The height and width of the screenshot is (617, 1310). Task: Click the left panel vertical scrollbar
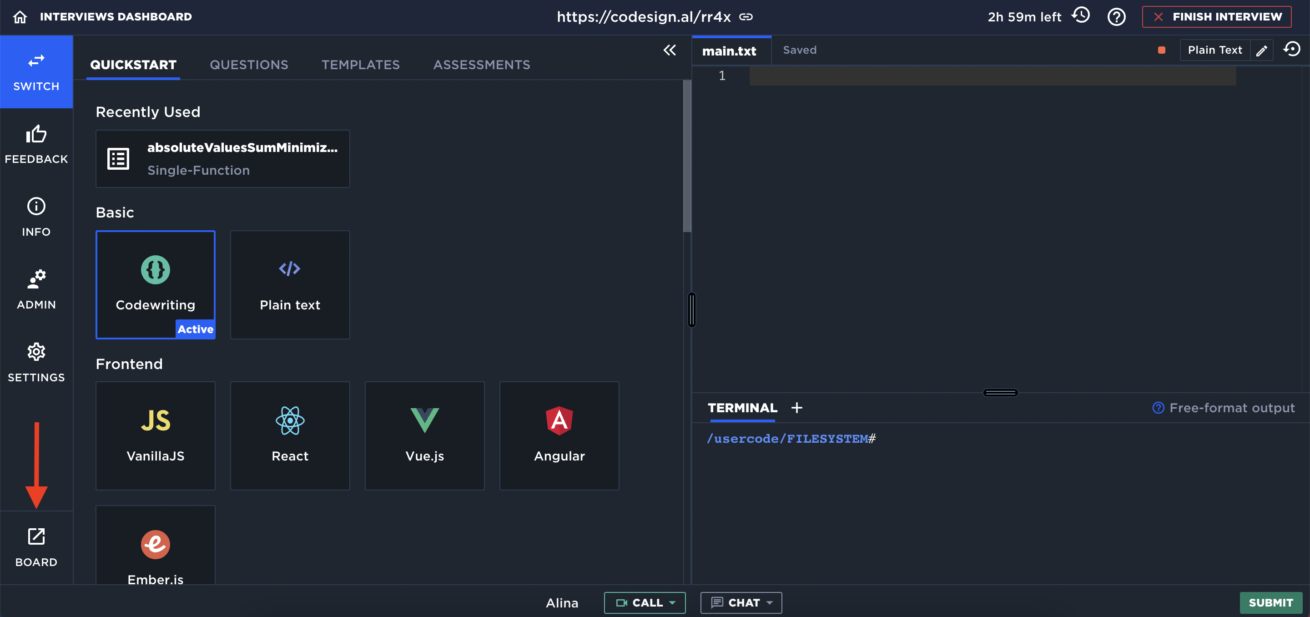687,156
